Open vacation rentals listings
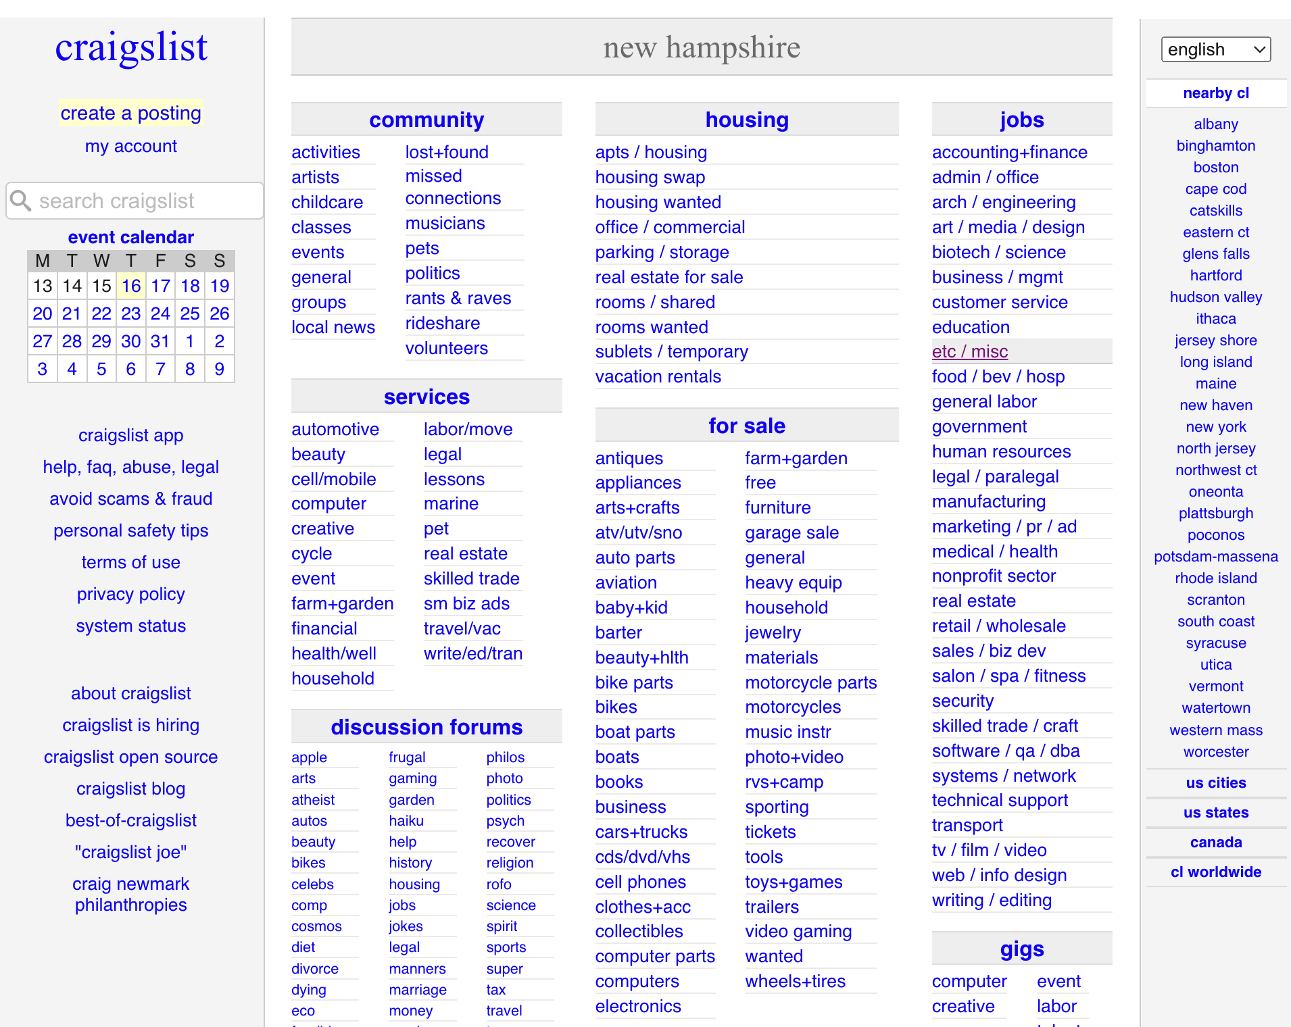 658,376
